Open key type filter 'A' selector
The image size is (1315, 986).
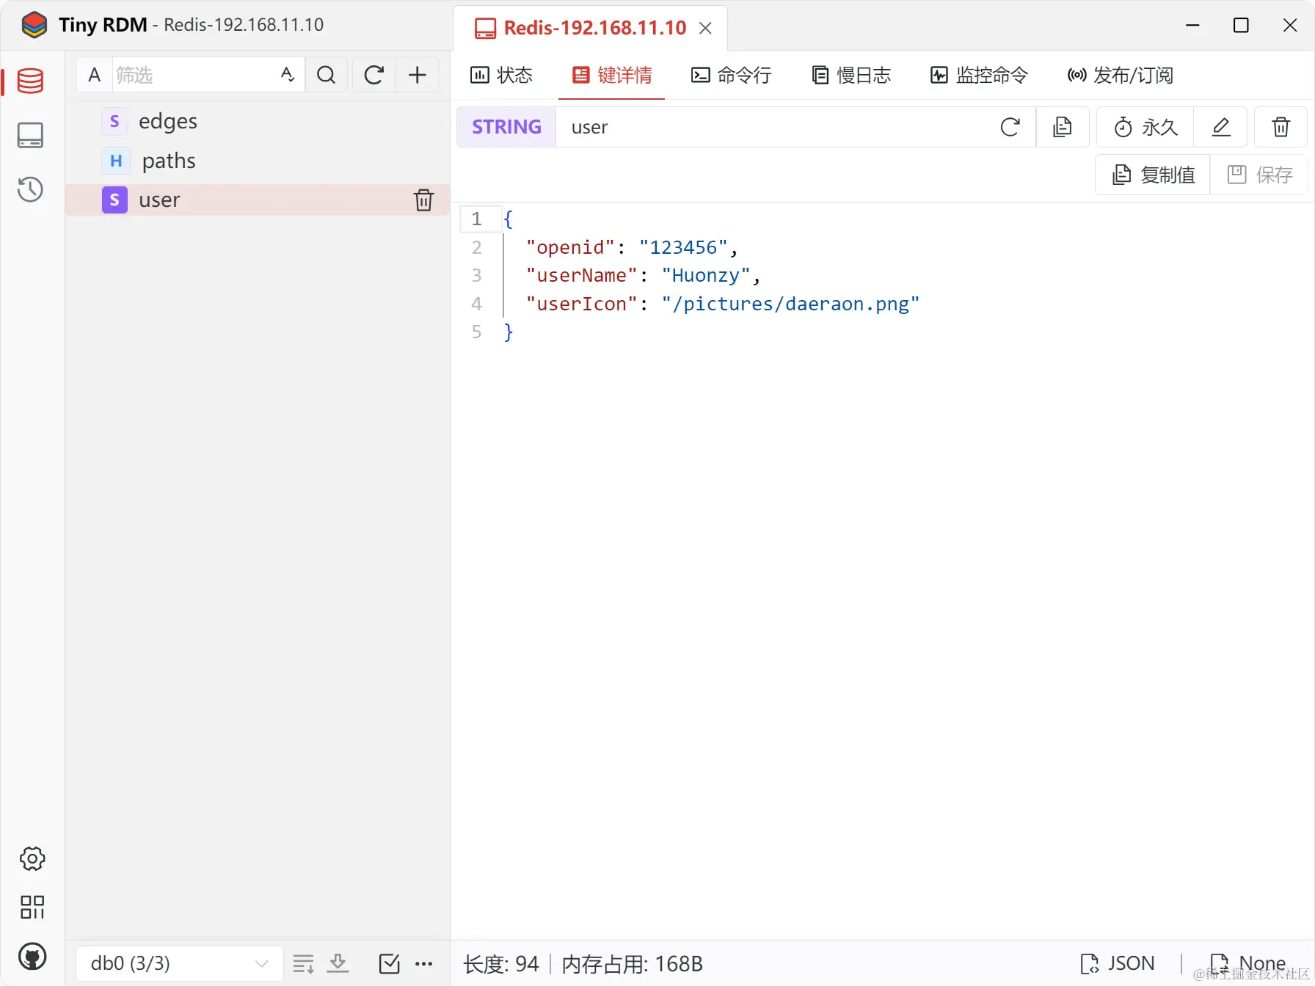point(95,75)
